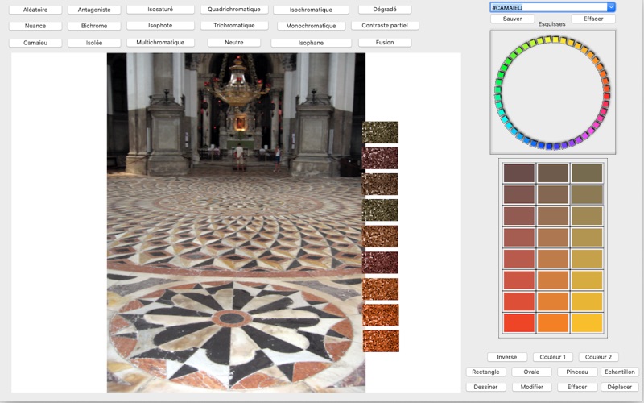The height and width of the screenshot is (403, 644).
Task: Click the chandelier in the church photo
Action: tap(238, 85)
